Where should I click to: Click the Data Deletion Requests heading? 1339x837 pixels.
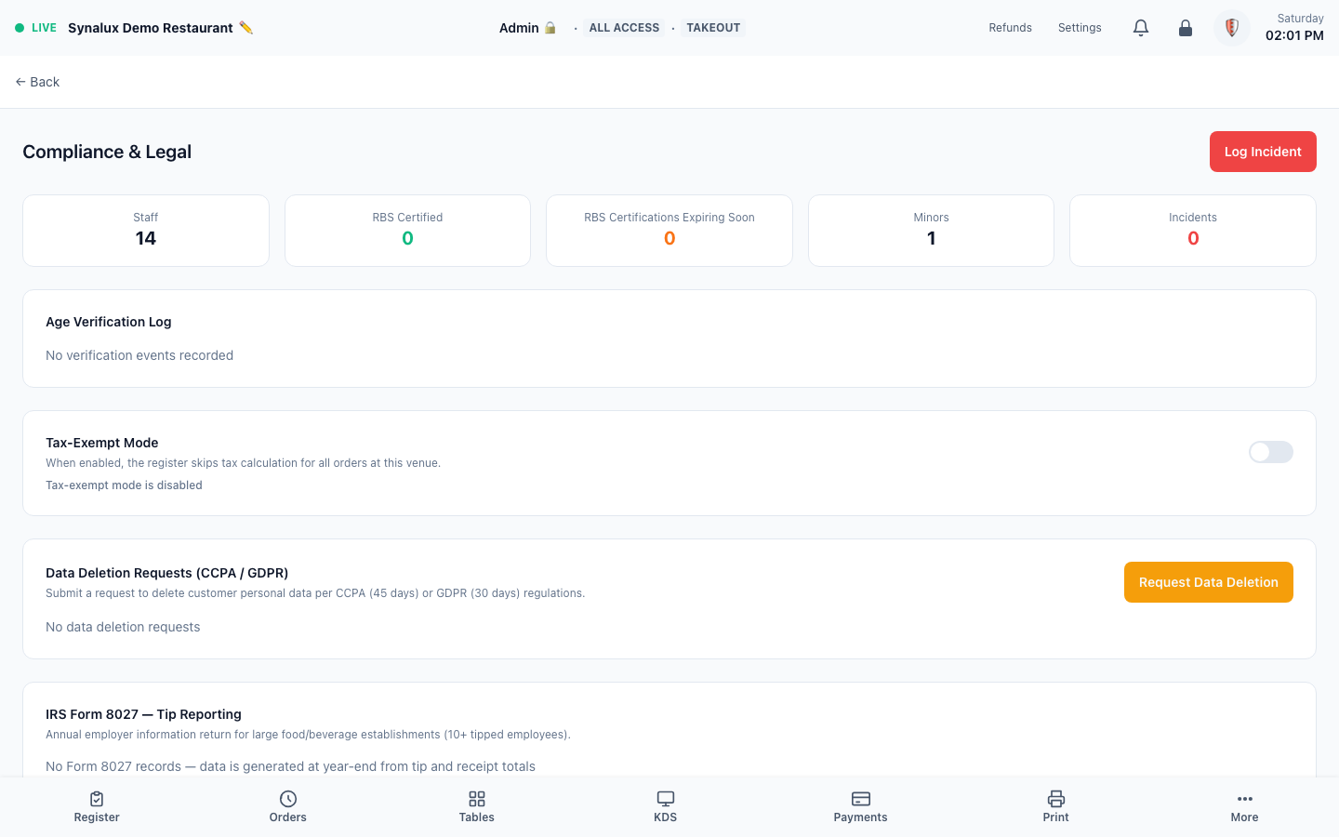(x=167, y=573)
